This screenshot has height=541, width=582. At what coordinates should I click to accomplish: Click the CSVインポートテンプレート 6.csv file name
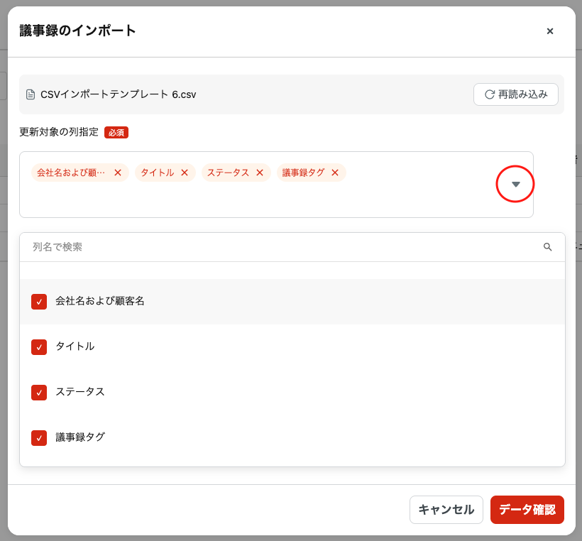[118, 94]
